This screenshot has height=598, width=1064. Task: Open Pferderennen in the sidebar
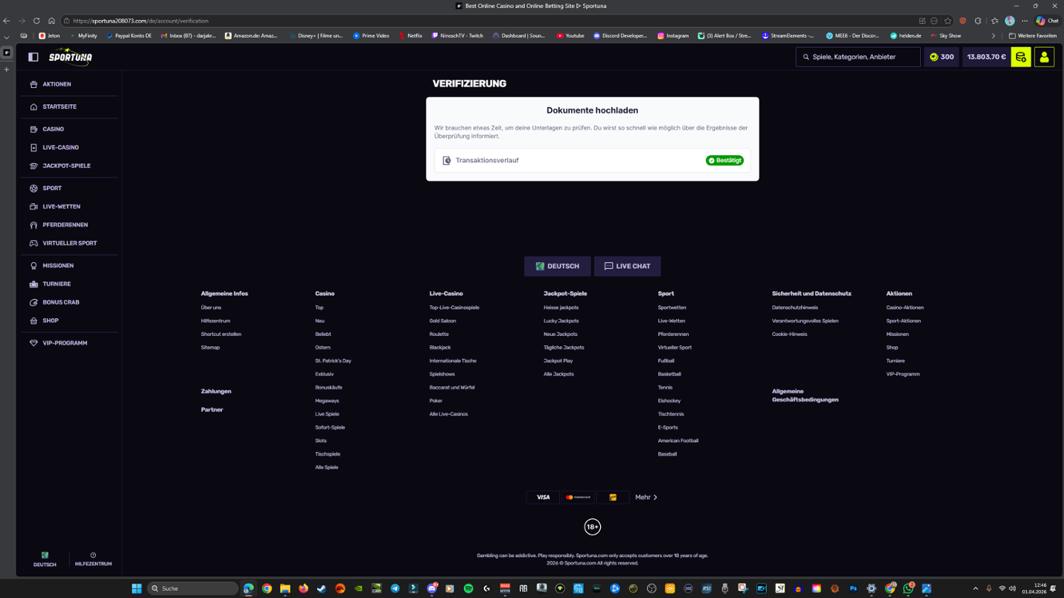pyautogui.click(x=65, y=225)
